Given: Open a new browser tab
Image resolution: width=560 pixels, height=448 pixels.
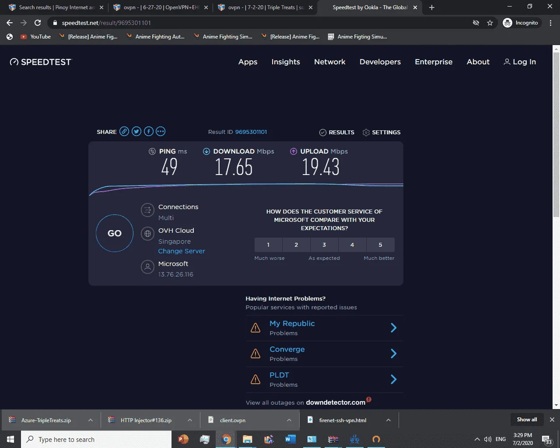Looking at the screenshot, I should 432,7.
